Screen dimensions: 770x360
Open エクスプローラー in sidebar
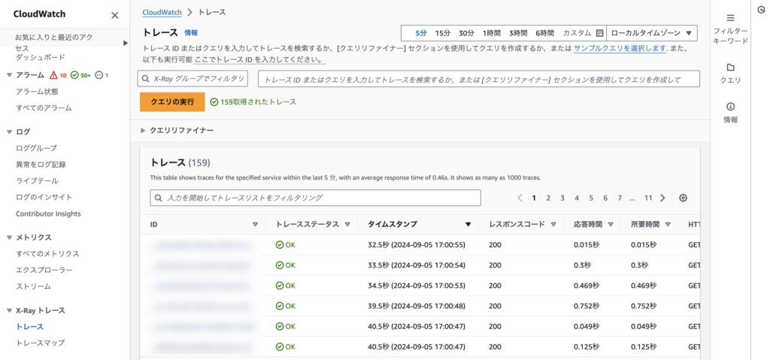44,270
